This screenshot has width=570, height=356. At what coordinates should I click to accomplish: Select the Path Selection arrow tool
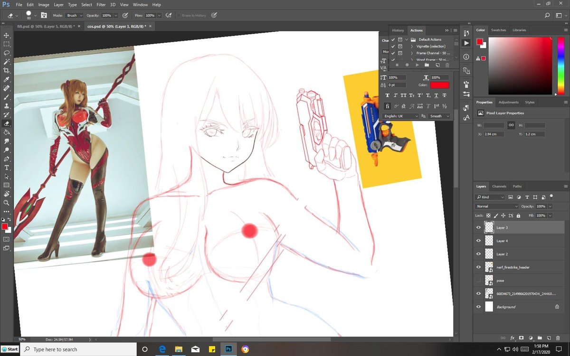coord(7,176)
